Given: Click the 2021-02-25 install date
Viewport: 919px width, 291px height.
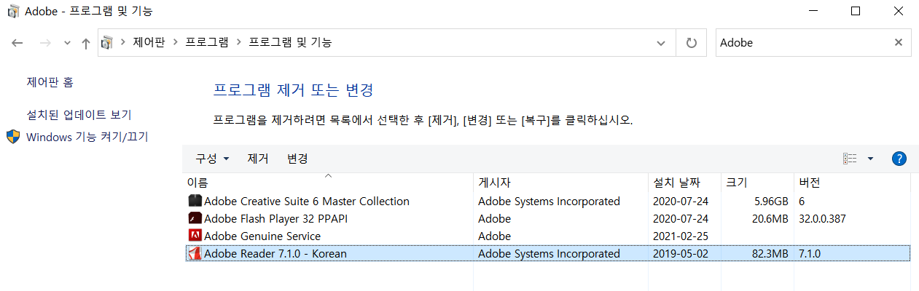Looking at the screenshot, I should click(681, 236).
